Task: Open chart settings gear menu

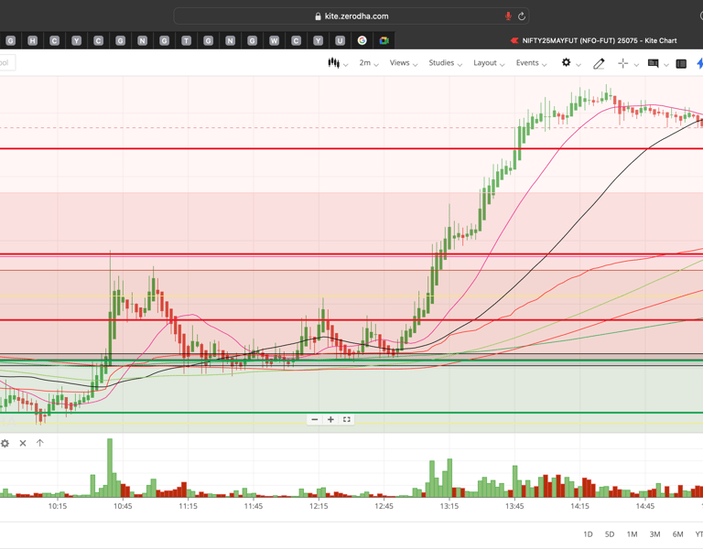Action: 571,63
